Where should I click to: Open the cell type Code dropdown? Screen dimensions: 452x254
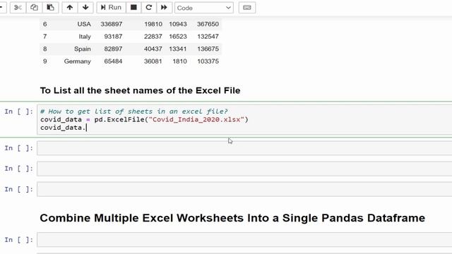point(204,8)
